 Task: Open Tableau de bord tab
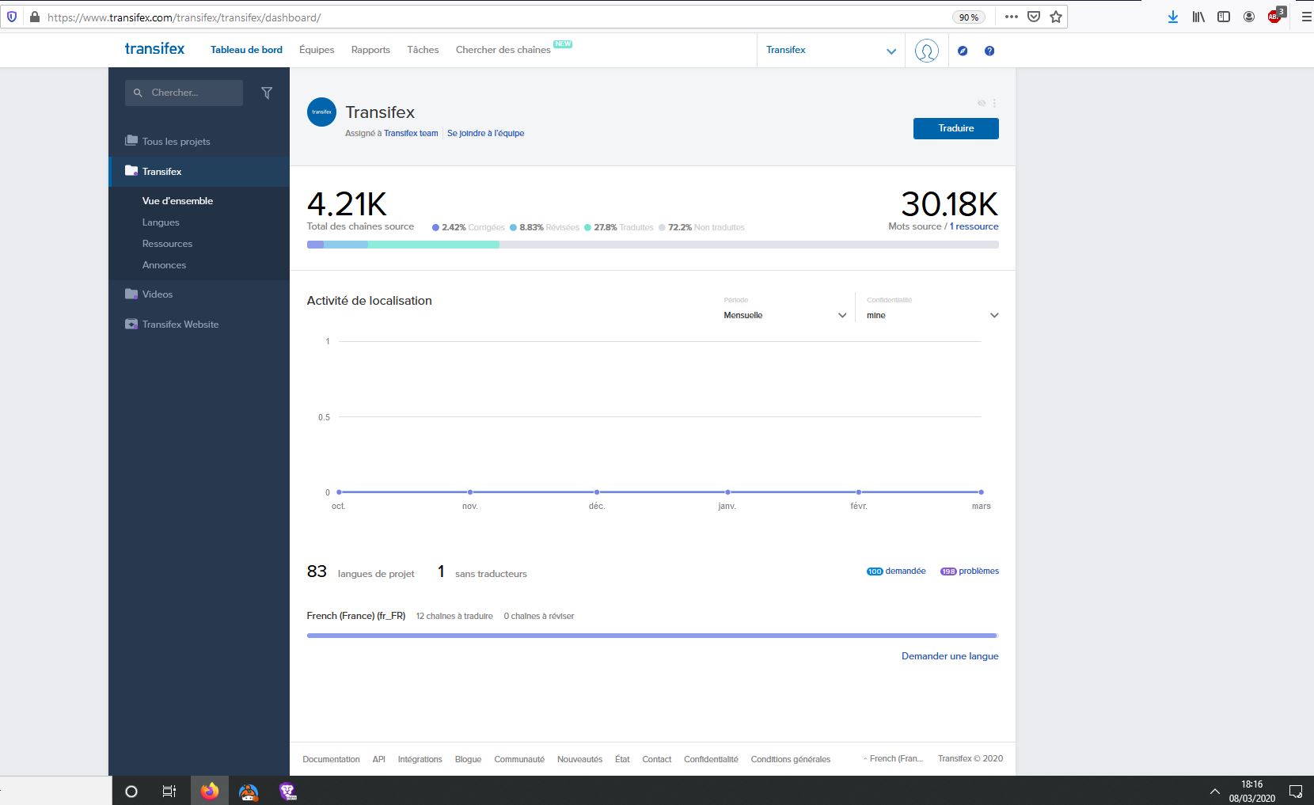coord(246,50)
